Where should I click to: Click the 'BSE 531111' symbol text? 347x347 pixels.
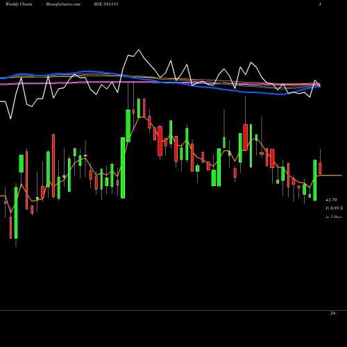click(106, 4)
